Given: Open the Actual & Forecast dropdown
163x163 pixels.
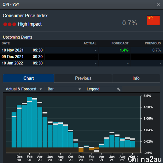Looking at the screenshot, I should pos(24,89).
